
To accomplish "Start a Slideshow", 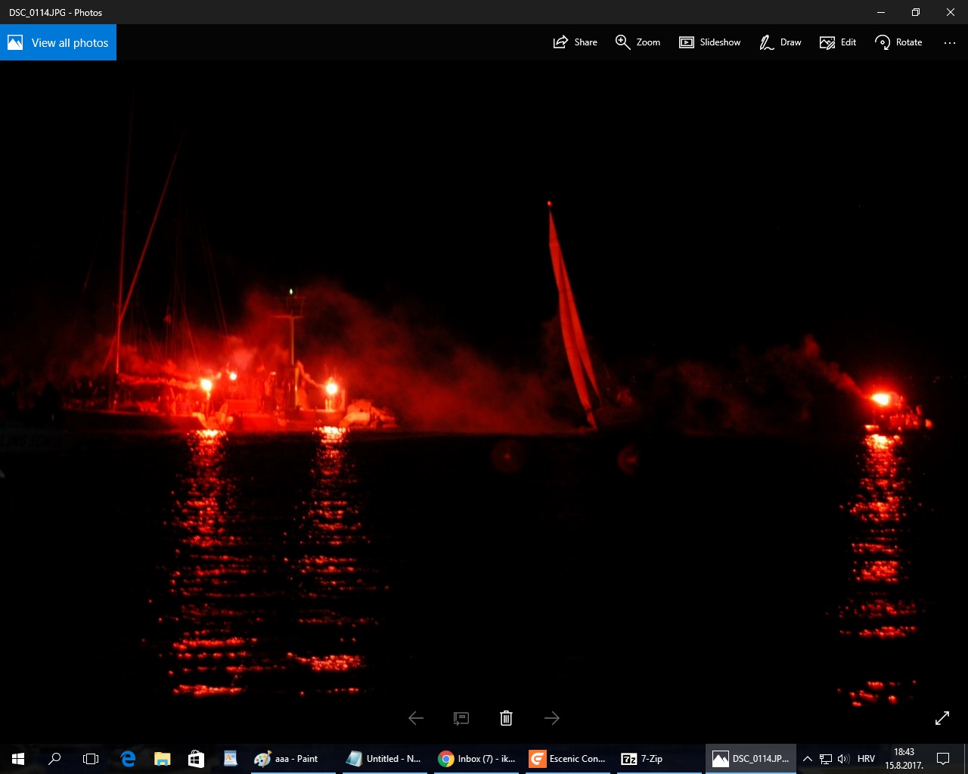I will click(709, 42).
